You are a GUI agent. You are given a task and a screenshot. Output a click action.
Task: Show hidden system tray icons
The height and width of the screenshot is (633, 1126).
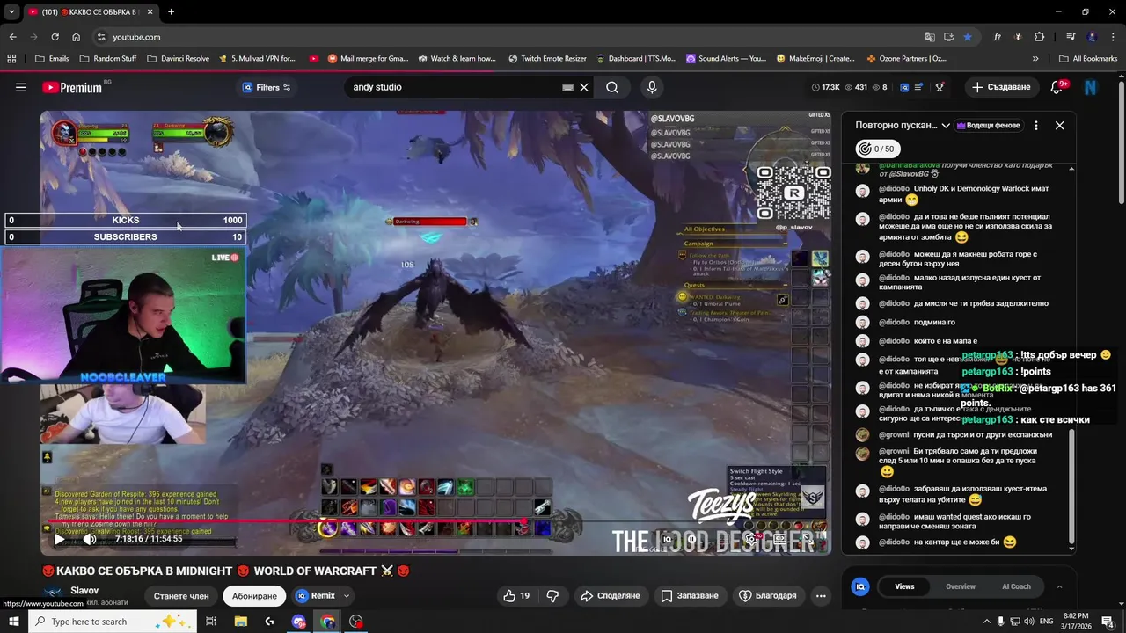pyautogui.click(x=986, y=622)
